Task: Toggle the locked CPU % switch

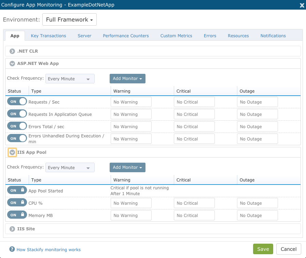Action: (x=17, y=203)
